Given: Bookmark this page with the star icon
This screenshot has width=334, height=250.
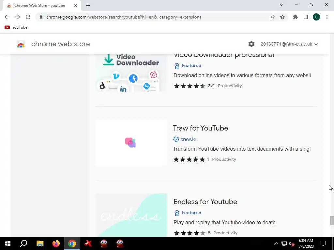Looking at the screenshot, I should click(282, 17).
